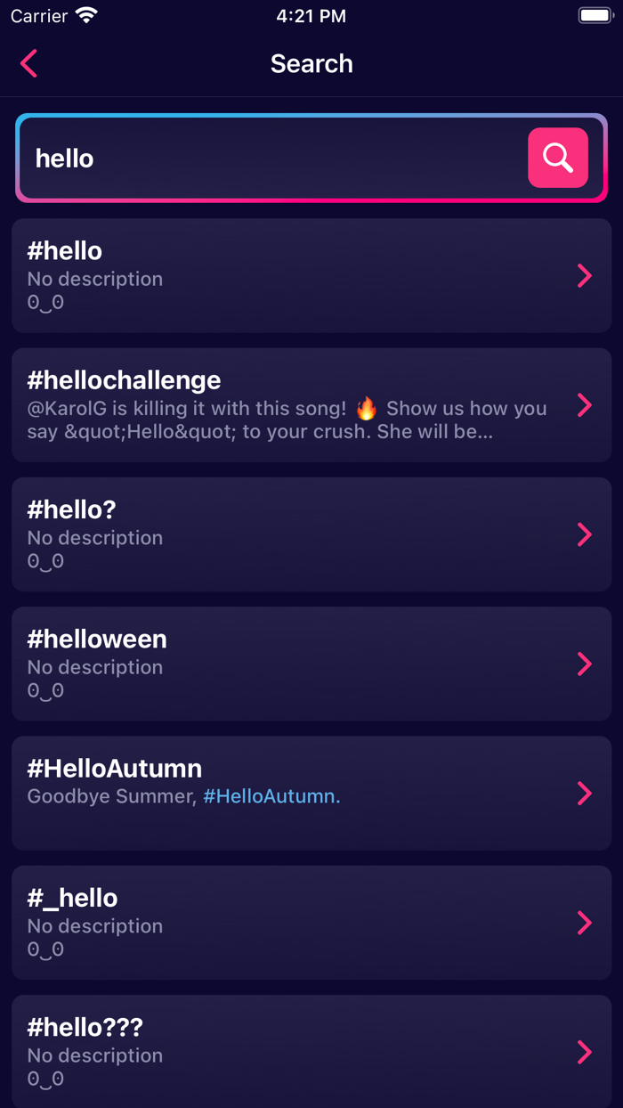
Task: Select the #hello? search result
Action: 311,534
